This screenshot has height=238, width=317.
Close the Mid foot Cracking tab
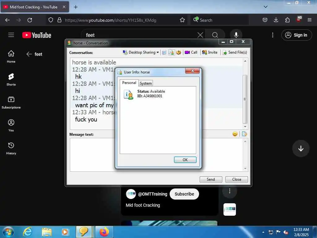coord(64,7)
